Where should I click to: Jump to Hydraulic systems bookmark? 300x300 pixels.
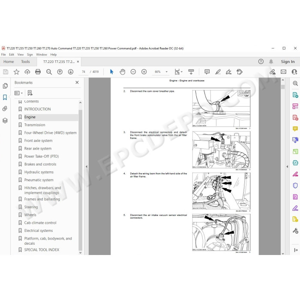[x=39, y=172]
